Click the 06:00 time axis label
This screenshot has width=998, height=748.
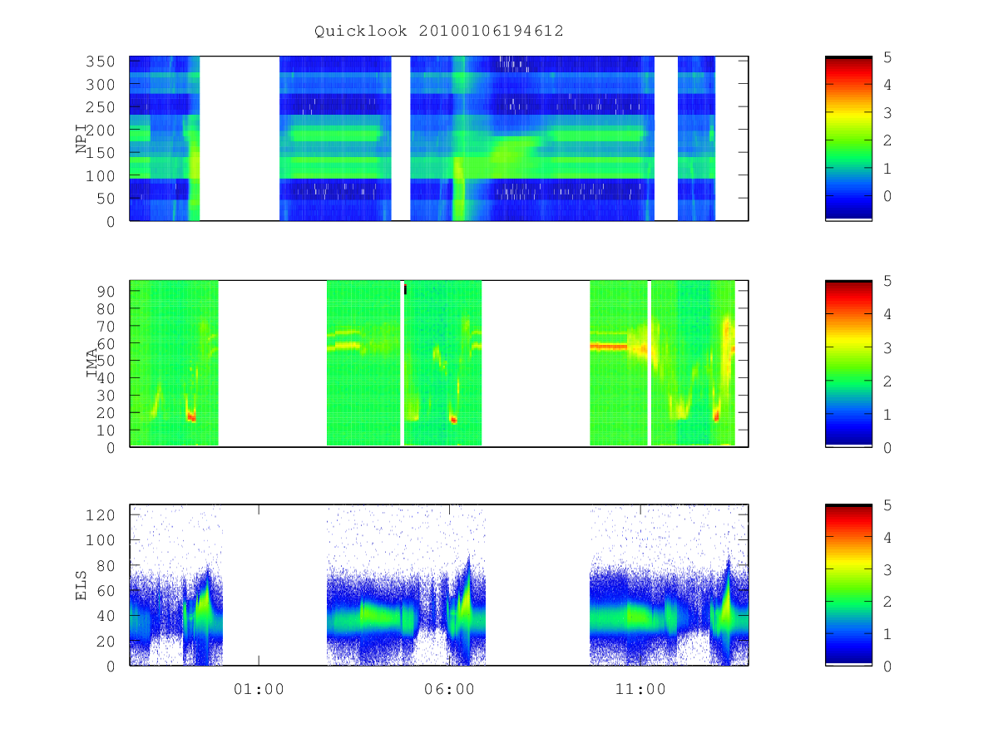[450, 689]
